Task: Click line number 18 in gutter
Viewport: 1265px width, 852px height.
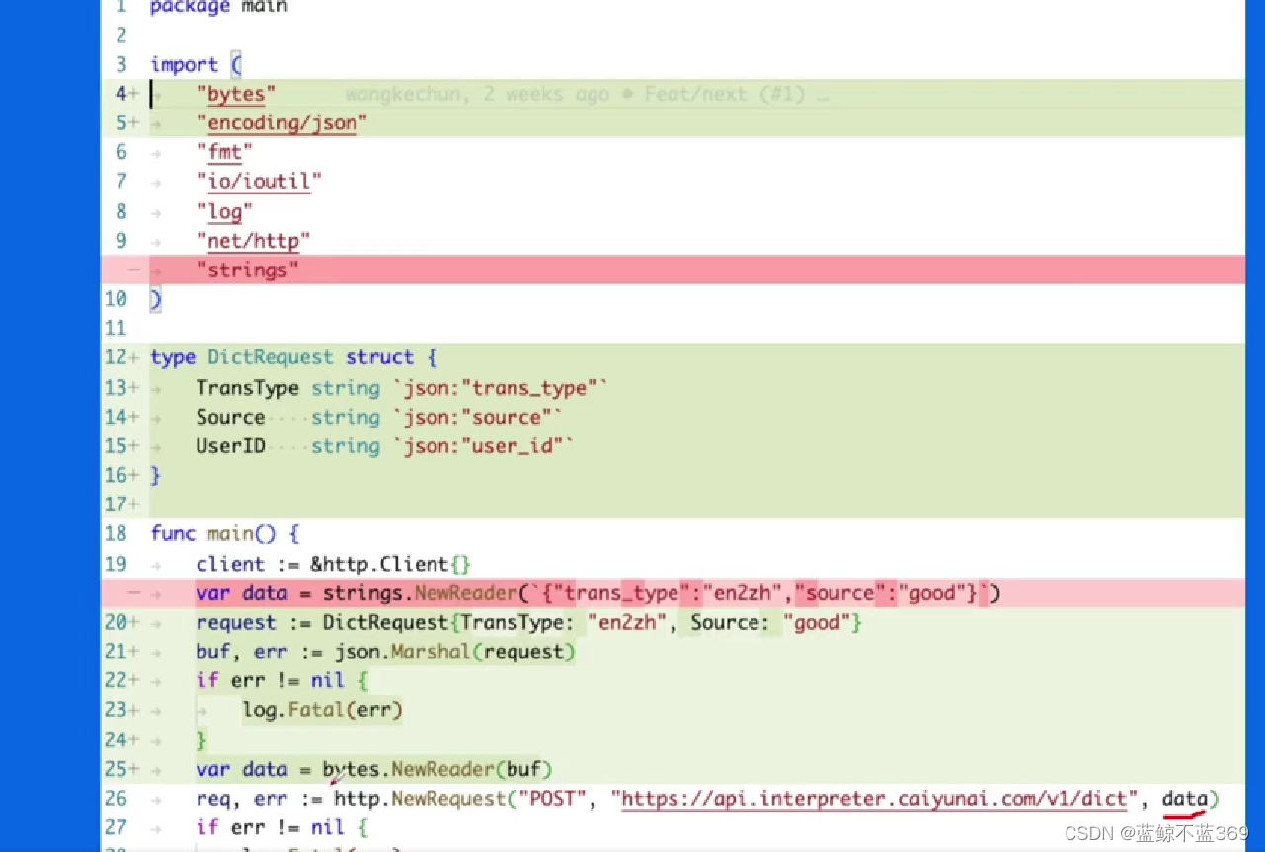Action: (x=116, y=533)
